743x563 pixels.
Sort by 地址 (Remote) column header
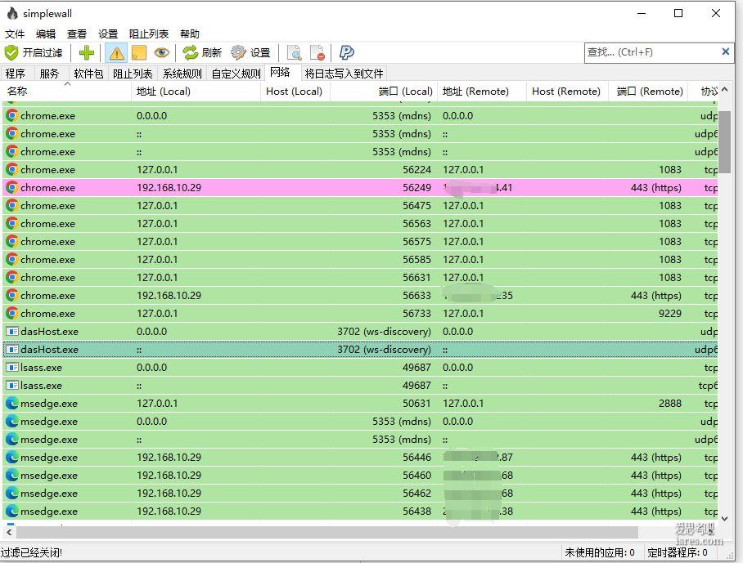click(481, 92)
